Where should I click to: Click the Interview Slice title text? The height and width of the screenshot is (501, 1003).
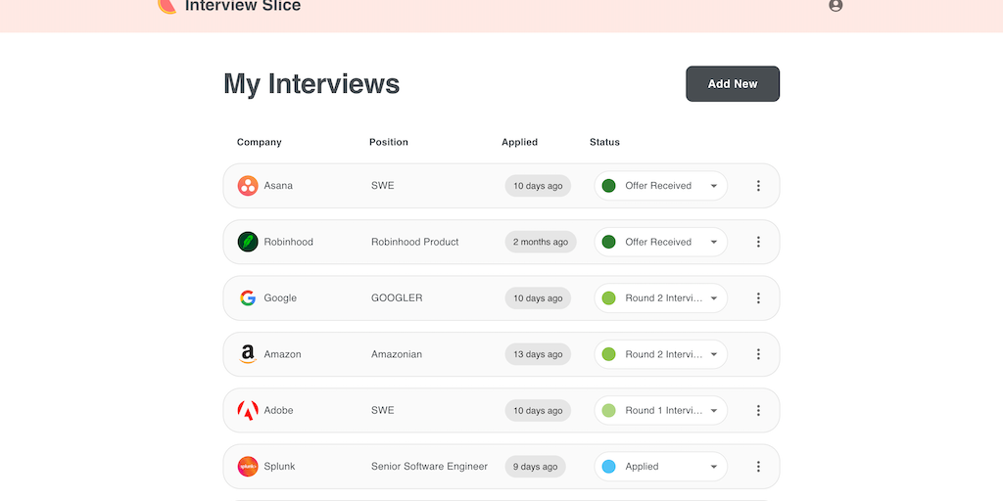point(243,7)
